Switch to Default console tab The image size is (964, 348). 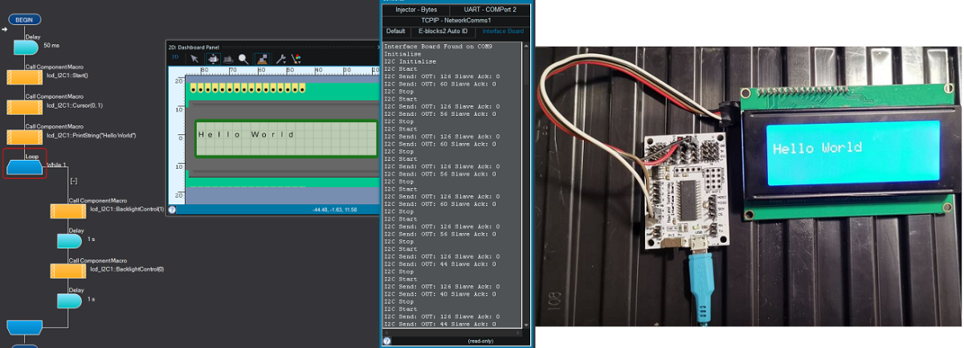coord(397,31)
